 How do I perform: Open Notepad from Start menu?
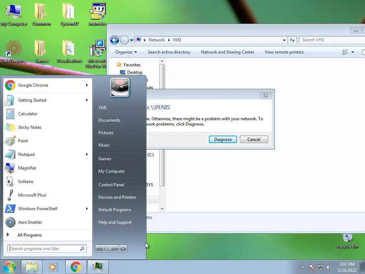click(47, 154)
